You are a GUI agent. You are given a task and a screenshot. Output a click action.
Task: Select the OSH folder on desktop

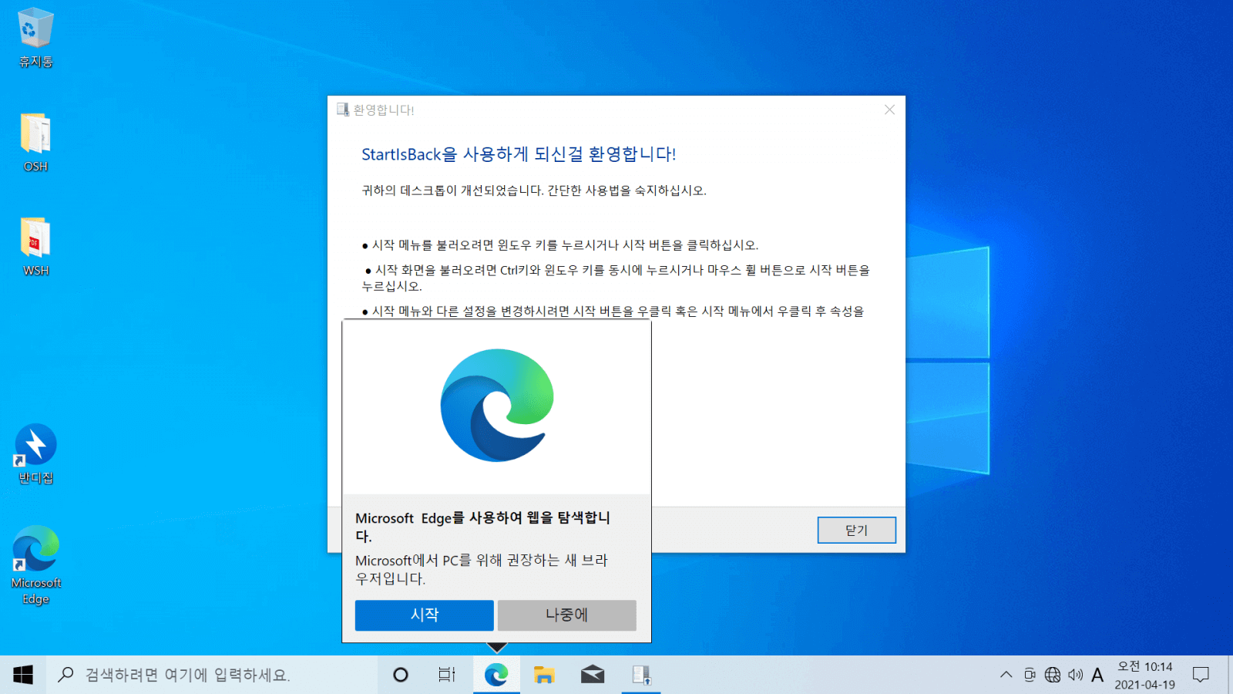pyautogui.click(x=35, y=143)
